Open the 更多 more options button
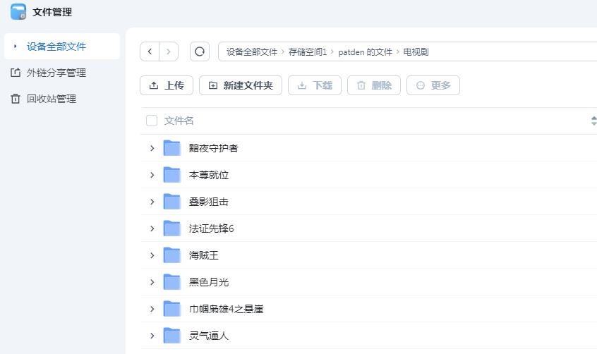 [x=433, y=85]
